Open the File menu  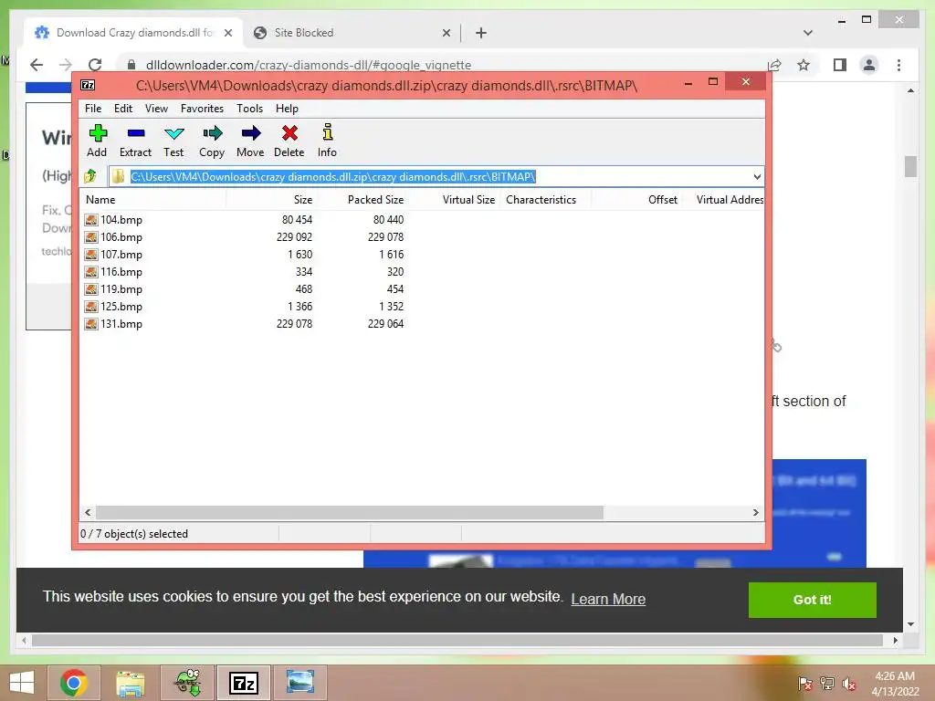[93, 109]
